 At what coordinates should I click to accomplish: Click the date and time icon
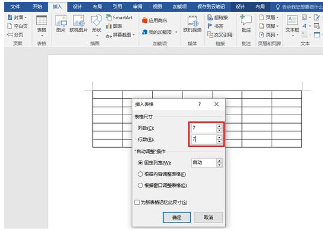click(316, 26)
